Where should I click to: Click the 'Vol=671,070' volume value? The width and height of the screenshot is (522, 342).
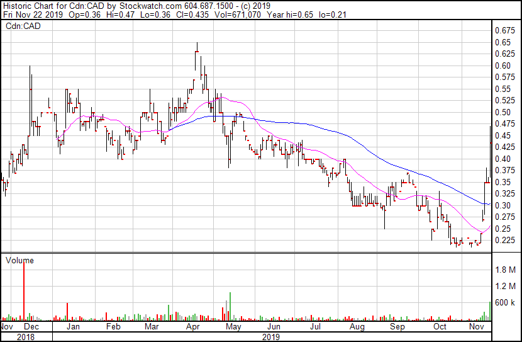[238, 14]
